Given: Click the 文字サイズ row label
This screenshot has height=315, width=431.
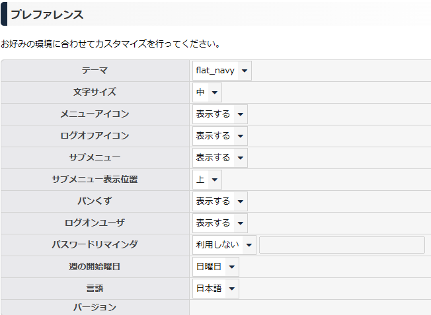Looking at the screenshot, I should [95, 92].
